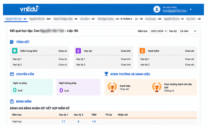This screenshot has height=129, width=207.
Task: Click the Học lực label
Action: point(88,51)
